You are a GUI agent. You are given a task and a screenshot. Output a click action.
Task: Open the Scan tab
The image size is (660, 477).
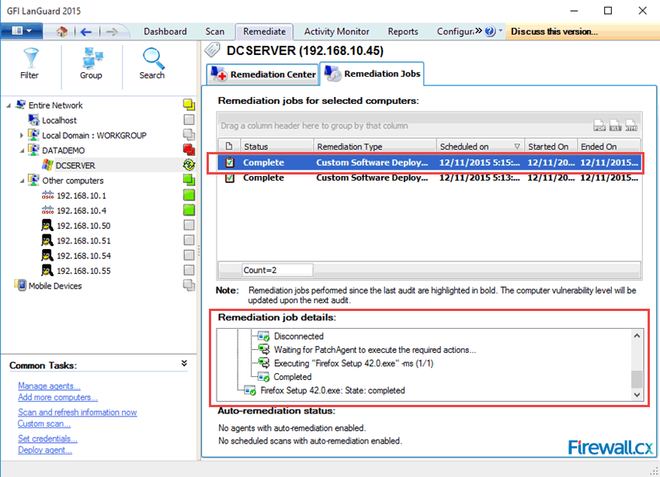click(x=214, y=32)
